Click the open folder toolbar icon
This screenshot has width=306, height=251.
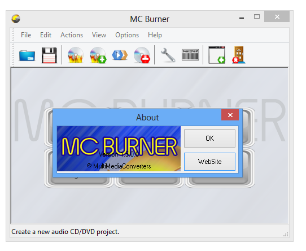coord(27,55)
